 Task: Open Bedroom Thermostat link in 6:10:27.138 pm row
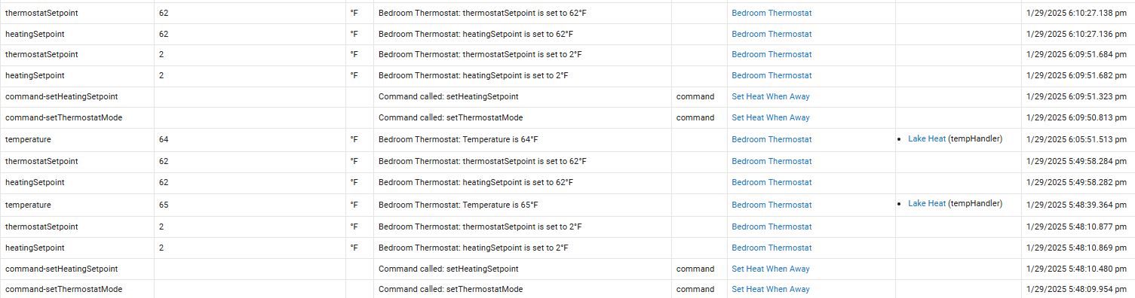point(771,13)
